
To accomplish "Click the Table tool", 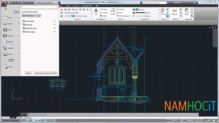I will pos(103,16).
